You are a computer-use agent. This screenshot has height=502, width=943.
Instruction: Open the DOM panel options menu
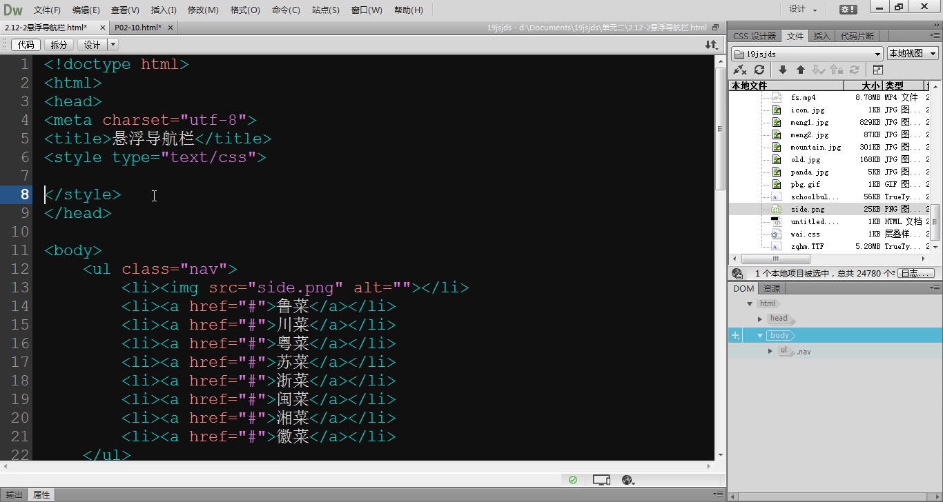pyautogui.click(x=935, y=288)
